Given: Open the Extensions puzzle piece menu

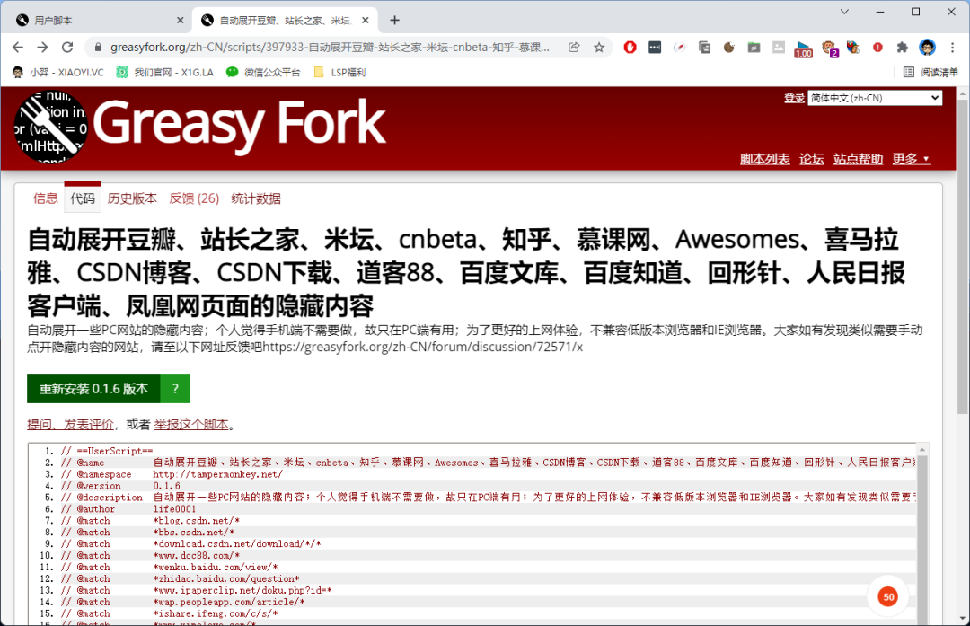Looking at the screenshot, I should [903, 47].
